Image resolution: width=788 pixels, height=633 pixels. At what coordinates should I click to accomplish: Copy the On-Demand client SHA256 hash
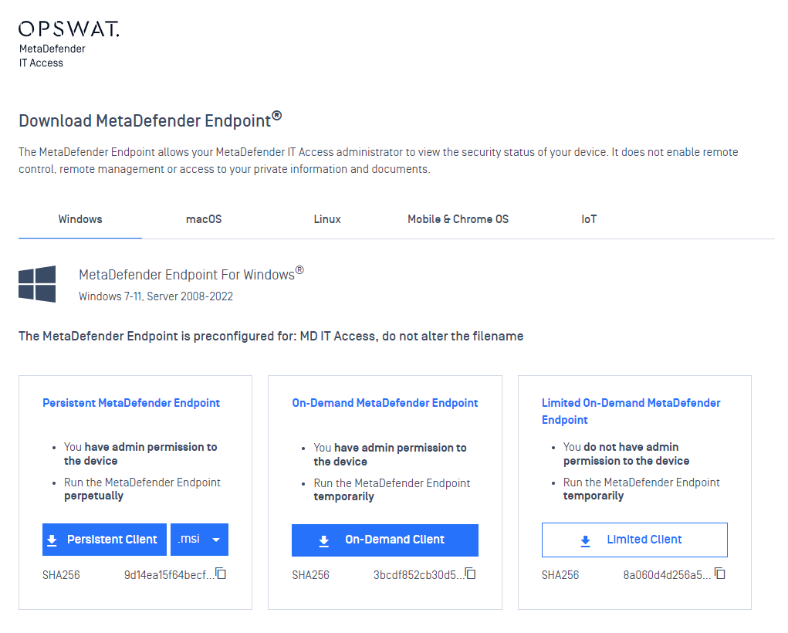tap(470, 574)
